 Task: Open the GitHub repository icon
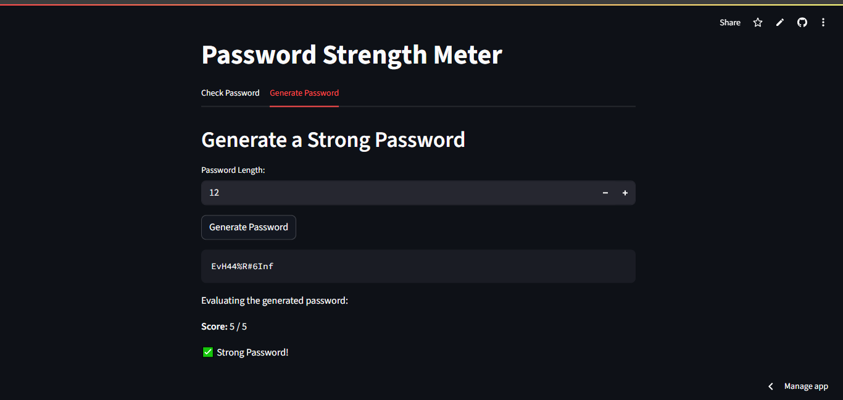[802, 22]
